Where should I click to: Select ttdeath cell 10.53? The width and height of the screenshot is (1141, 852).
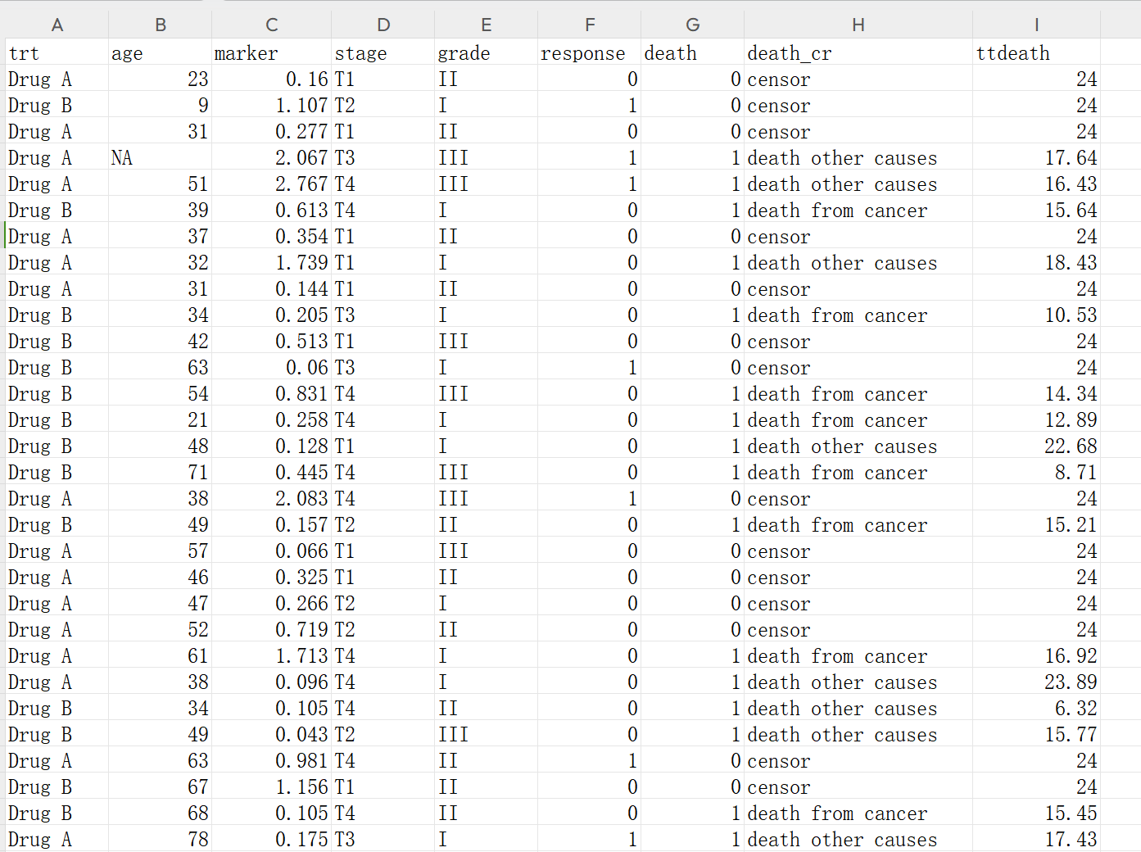[1036, 315]
